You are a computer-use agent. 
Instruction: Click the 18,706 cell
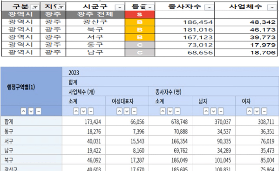pyautogui.click(x=246, y=53)
